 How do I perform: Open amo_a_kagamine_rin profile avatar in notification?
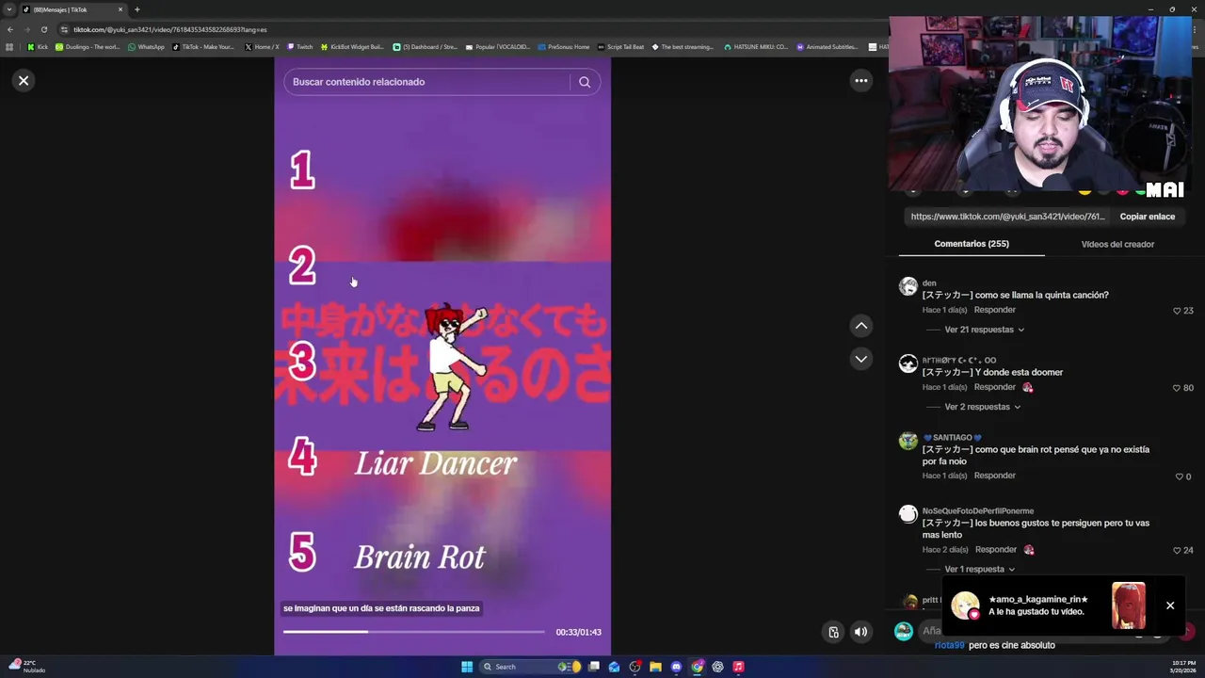(x=965, y=605)
